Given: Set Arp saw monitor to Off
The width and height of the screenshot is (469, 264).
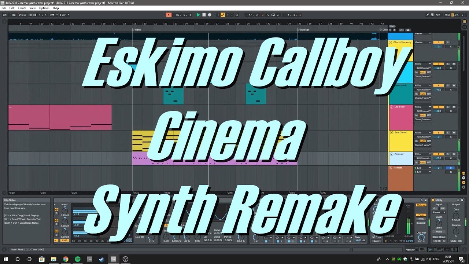Looking at the screenshot, I should tap(429, 162).
